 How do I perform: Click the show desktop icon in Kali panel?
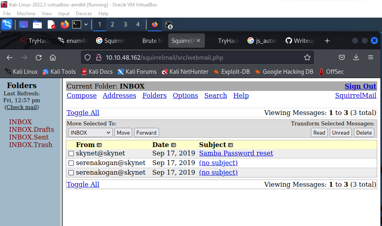pyautogui.click(x=24, y=24)
